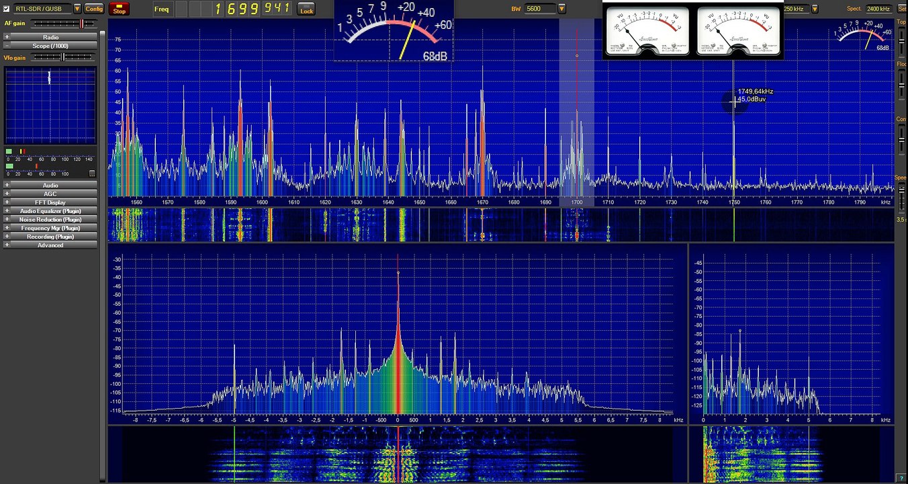Expand the Frequency Mgr (Plugin) plus icon
908x484 pixels.
coord(7,228)
